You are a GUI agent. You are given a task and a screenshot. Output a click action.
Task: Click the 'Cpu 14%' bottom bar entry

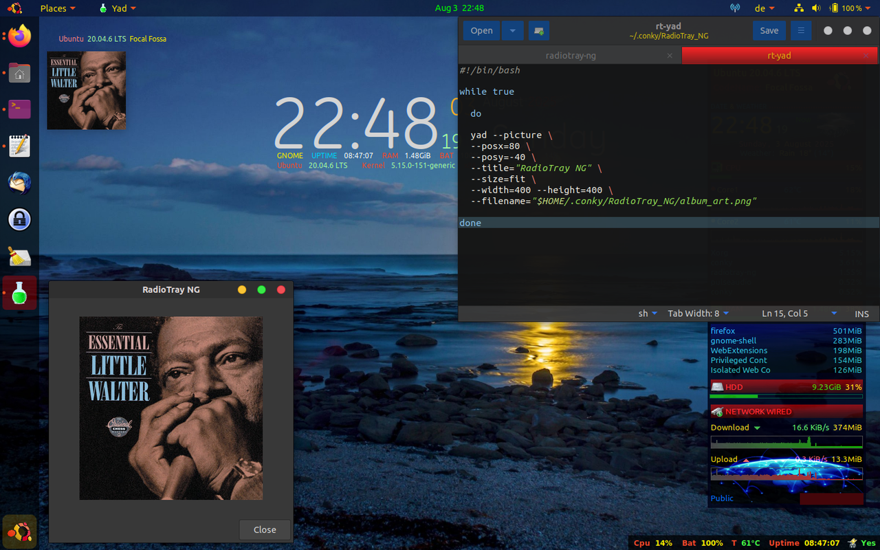pyautogui.click(x=653, y=543)
